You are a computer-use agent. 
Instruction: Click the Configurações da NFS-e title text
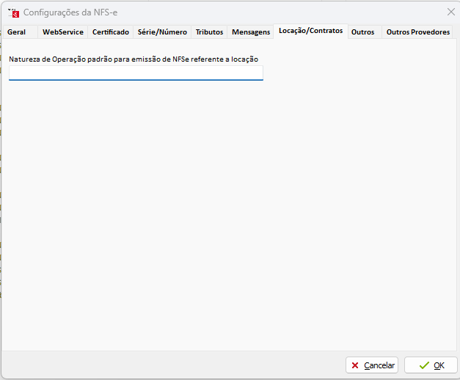pos(70,12)
